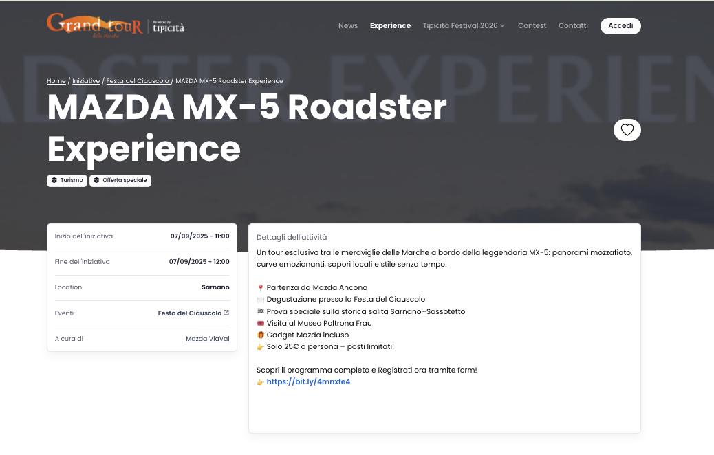Click the Dettagli dell'attività heading
714x455 pixels.
292,237
